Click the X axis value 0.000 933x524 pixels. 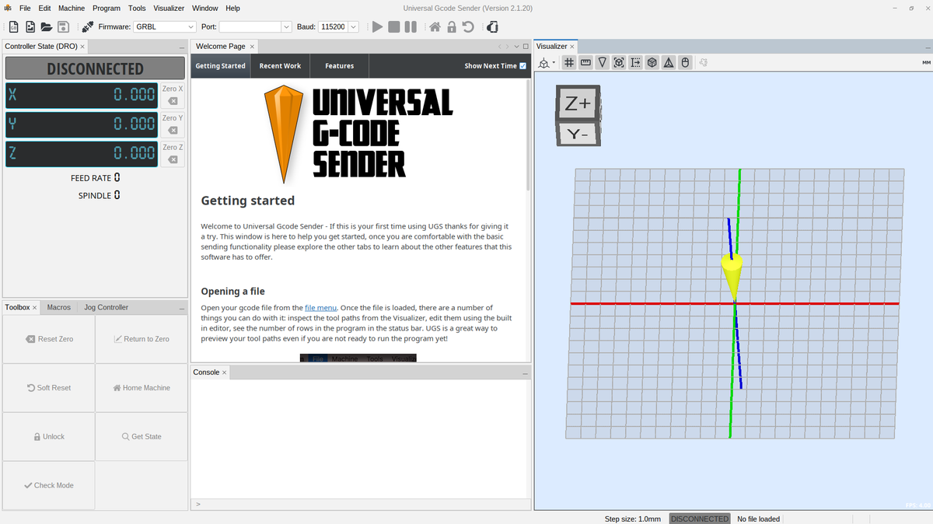(135, 95)
